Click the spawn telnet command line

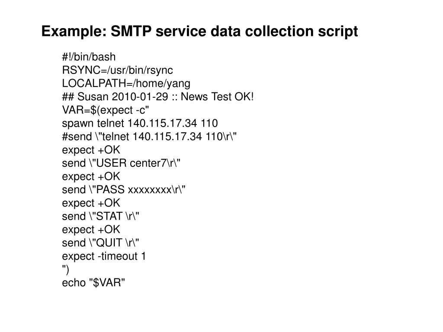pyautogui.click(x=140, y=124)
